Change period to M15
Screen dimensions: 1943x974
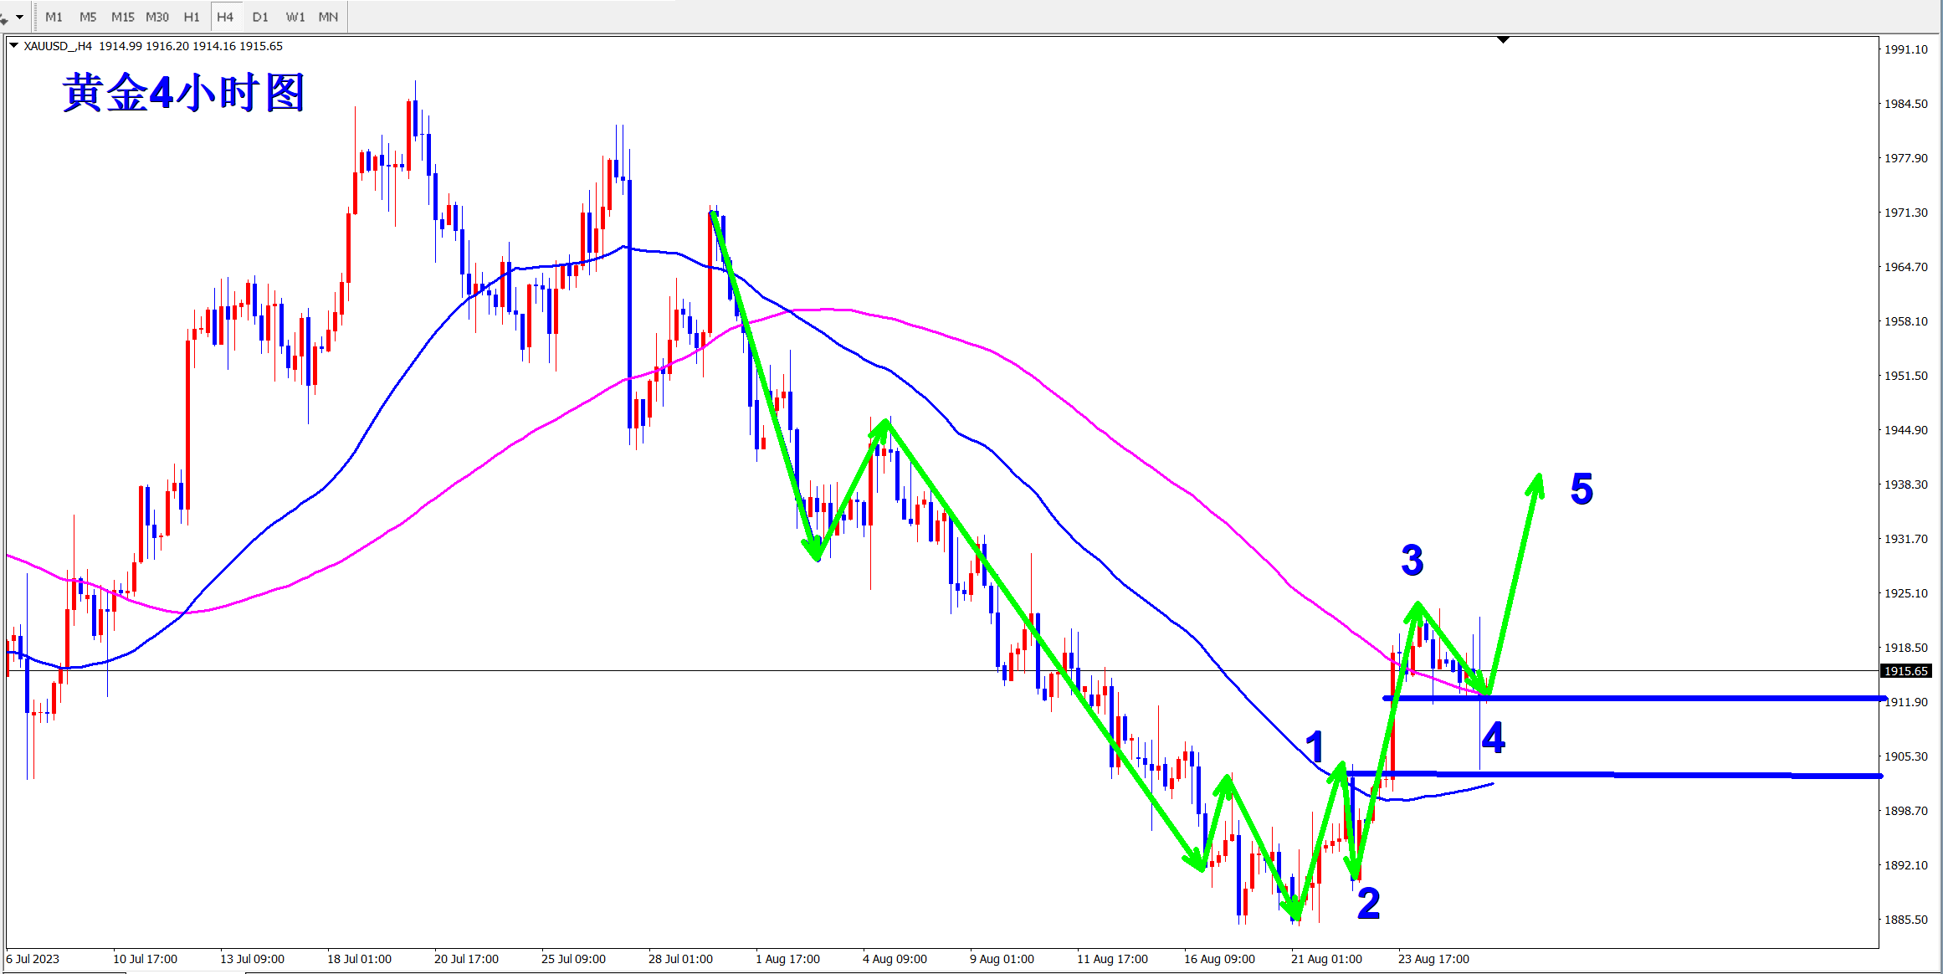coord(123,17)
